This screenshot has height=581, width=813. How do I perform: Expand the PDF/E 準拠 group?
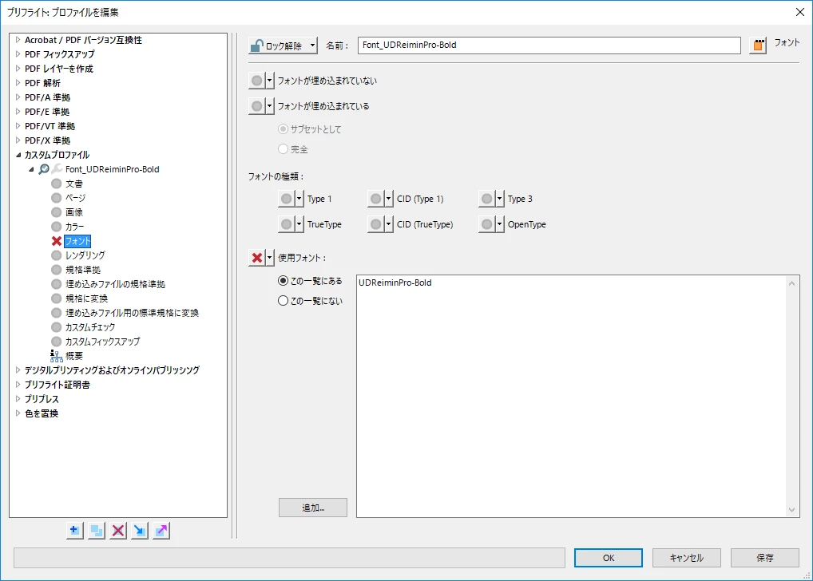18,112
